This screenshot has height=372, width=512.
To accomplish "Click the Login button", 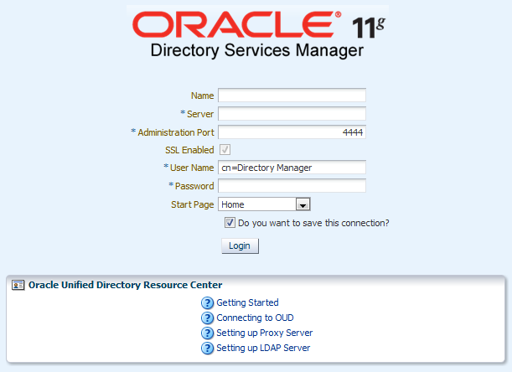I will [240, 246].
